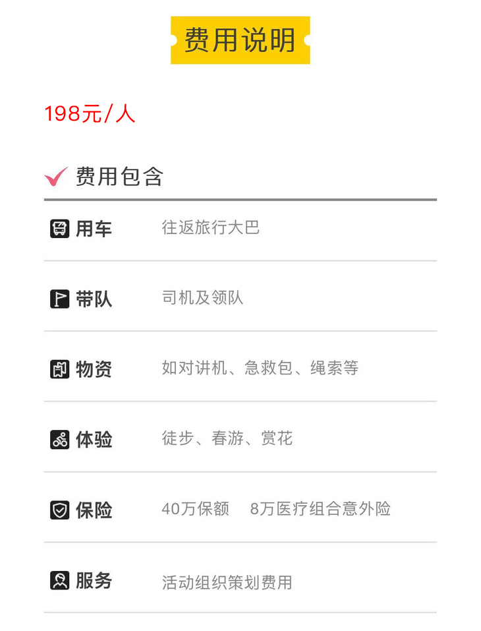Screen dimensions: 481x631
Task: Open the 用车 row label
Action: (x=94, y=229)
